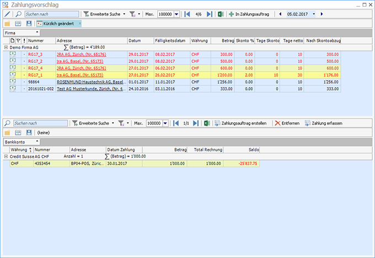Go to first page in top list
The height and width of the screenshot is (258, 375).
click(187, 14)
